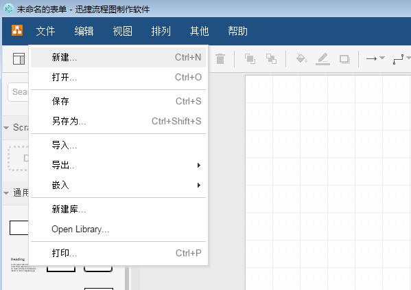Choose 打印... from the file menu

point(118,253)
